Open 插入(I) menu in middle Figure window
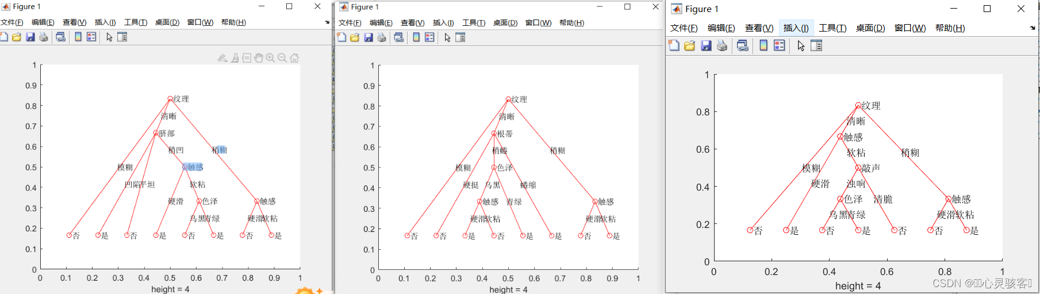The image size is (1040, 294). (443, 23)
